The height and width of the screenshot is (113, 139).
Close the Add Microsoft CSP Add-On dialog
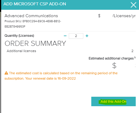click(x=133, y=5)
